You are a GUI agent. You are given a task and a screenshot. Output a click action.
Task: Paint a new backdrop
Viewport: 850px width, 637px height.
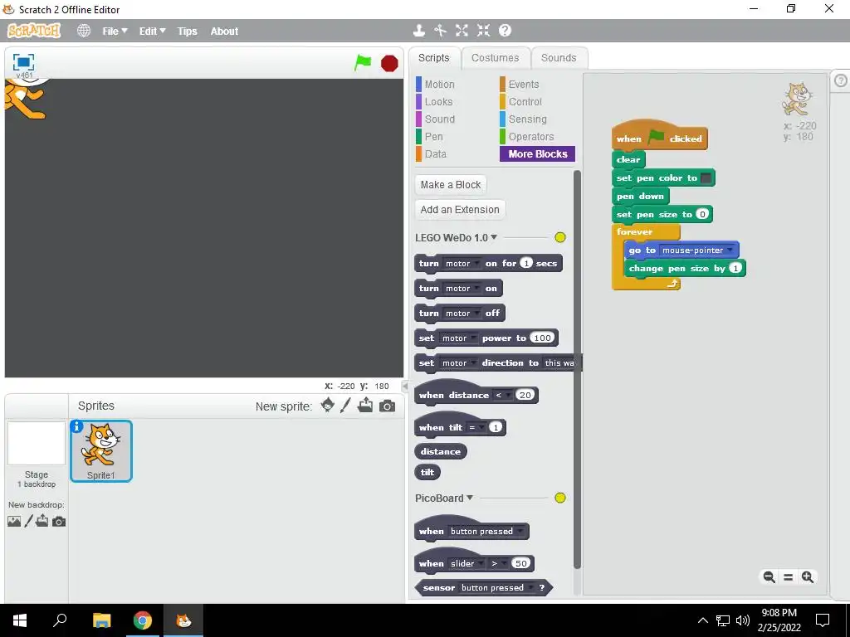pos(29,521)
